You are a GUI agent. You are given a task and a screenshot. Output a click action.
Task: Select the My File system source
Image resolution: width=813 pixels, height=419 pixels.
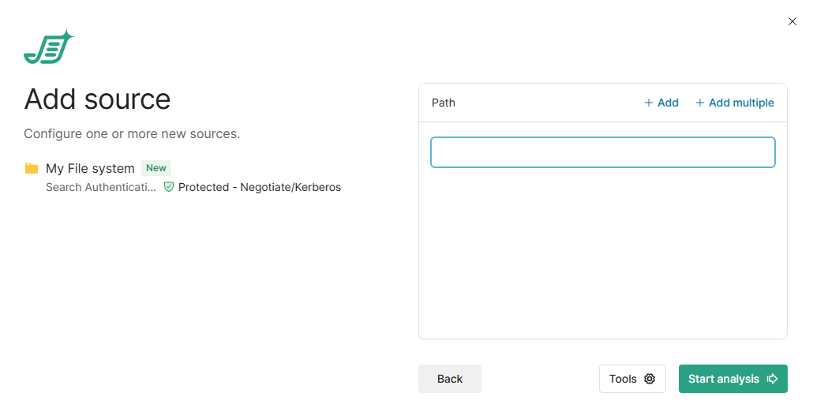click(90, 168)
